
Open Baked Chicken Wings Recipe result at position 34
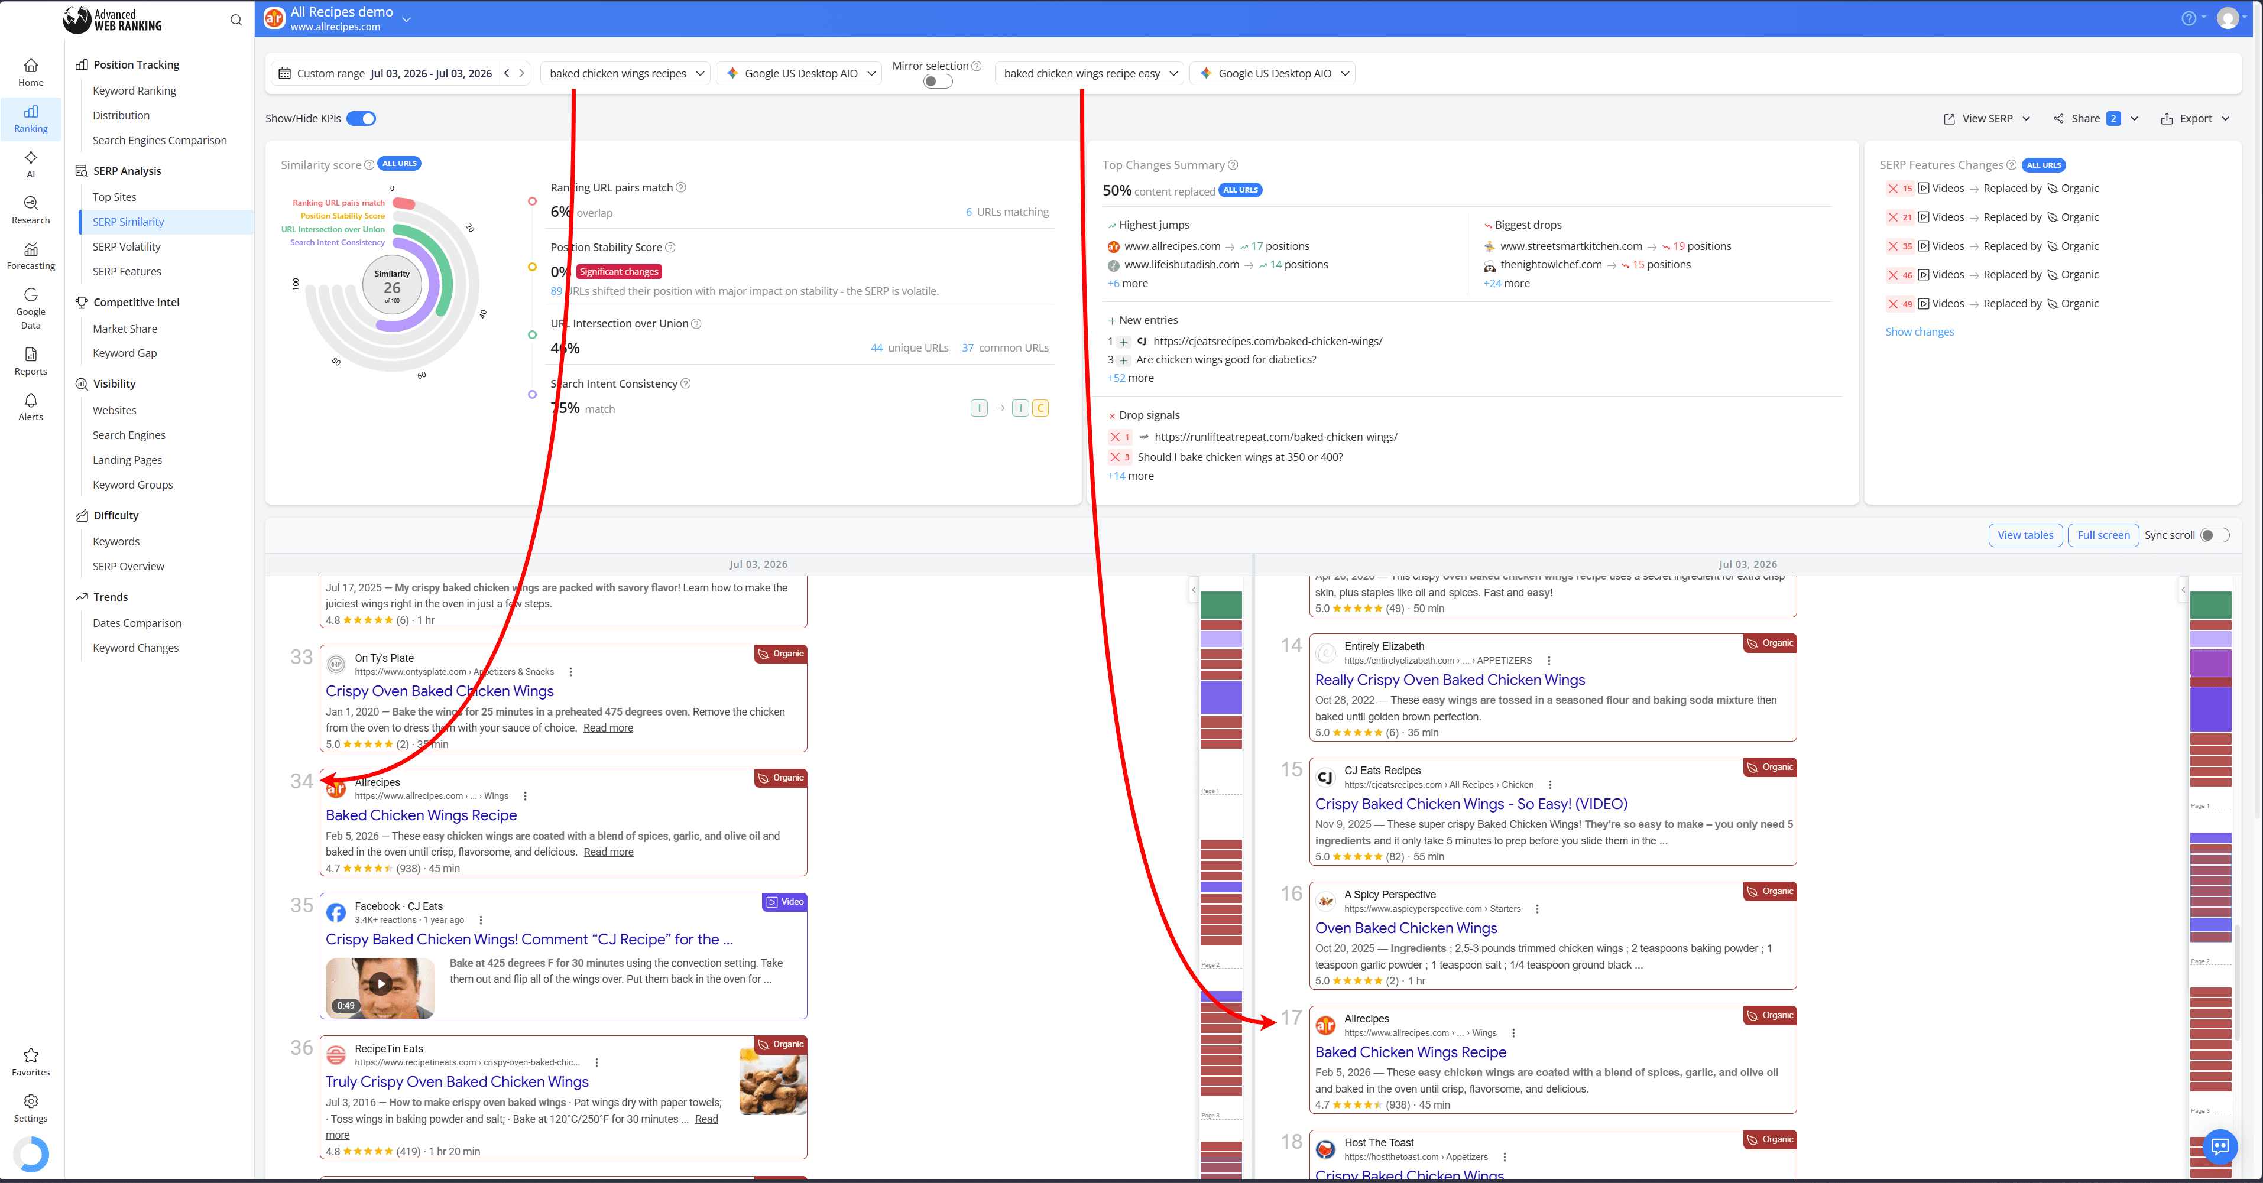click(x=421, y=815)
